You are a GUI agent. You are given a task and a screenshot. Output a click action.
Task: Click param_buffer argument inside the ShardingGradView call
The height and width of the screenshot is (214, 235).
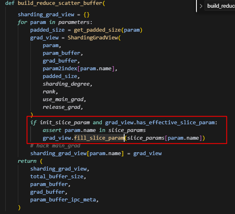click(x=62, y=53)
